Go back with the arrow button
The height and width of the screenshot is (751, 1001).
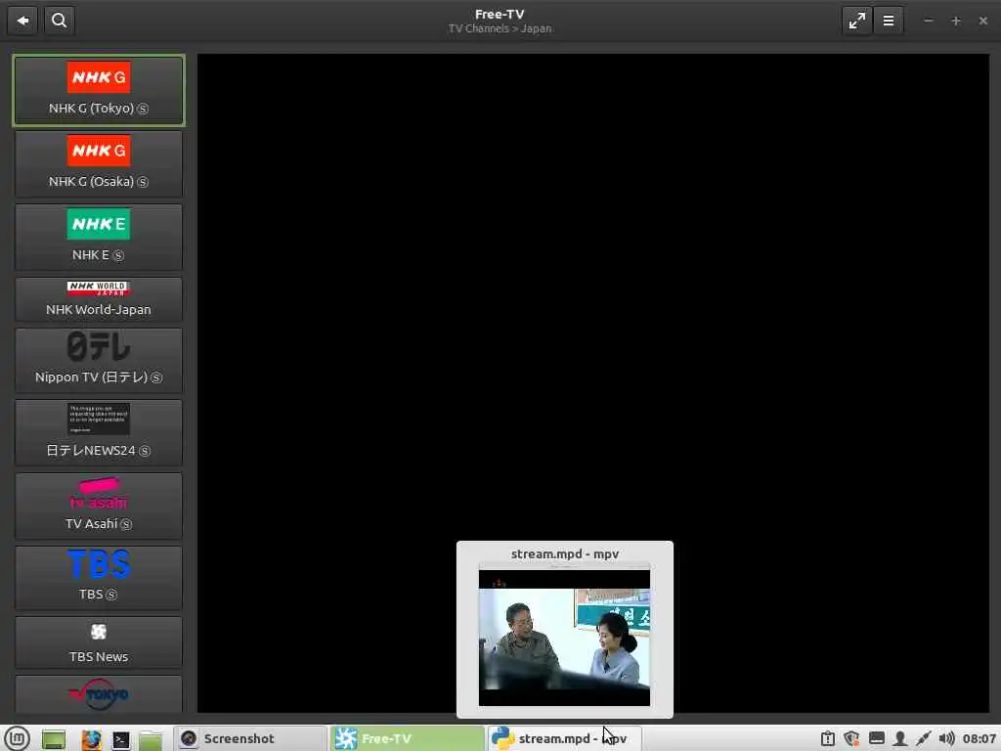(x=22, y=21)
